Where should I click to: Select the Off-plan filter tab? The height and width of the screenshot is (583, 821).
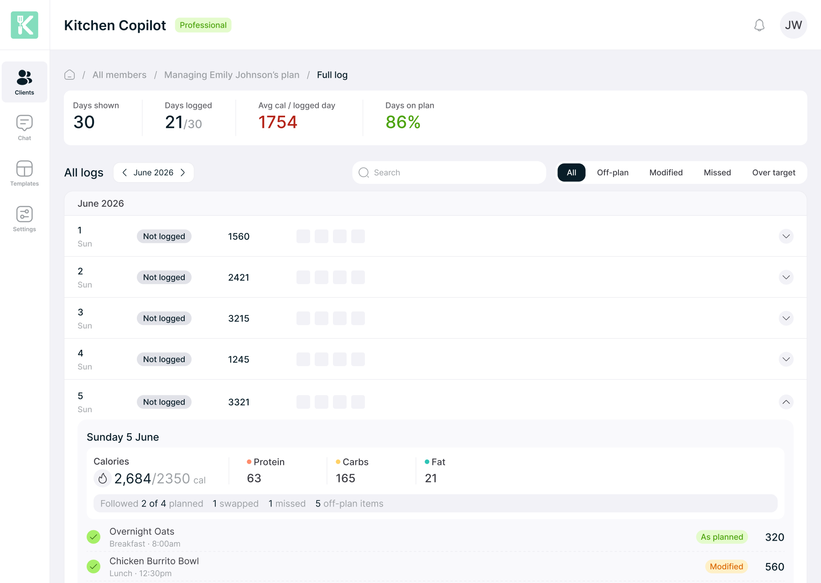[x=613, y=173]
